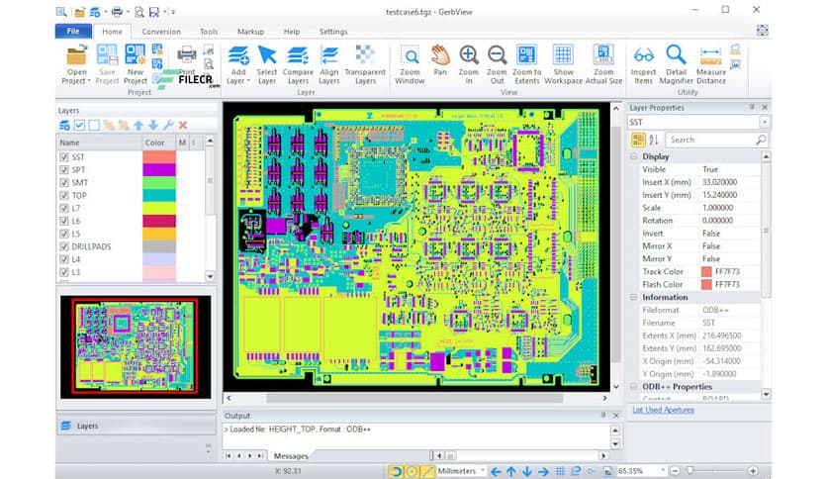Click the blue File button
The image size is (827, 479).
tap(73, 32)
